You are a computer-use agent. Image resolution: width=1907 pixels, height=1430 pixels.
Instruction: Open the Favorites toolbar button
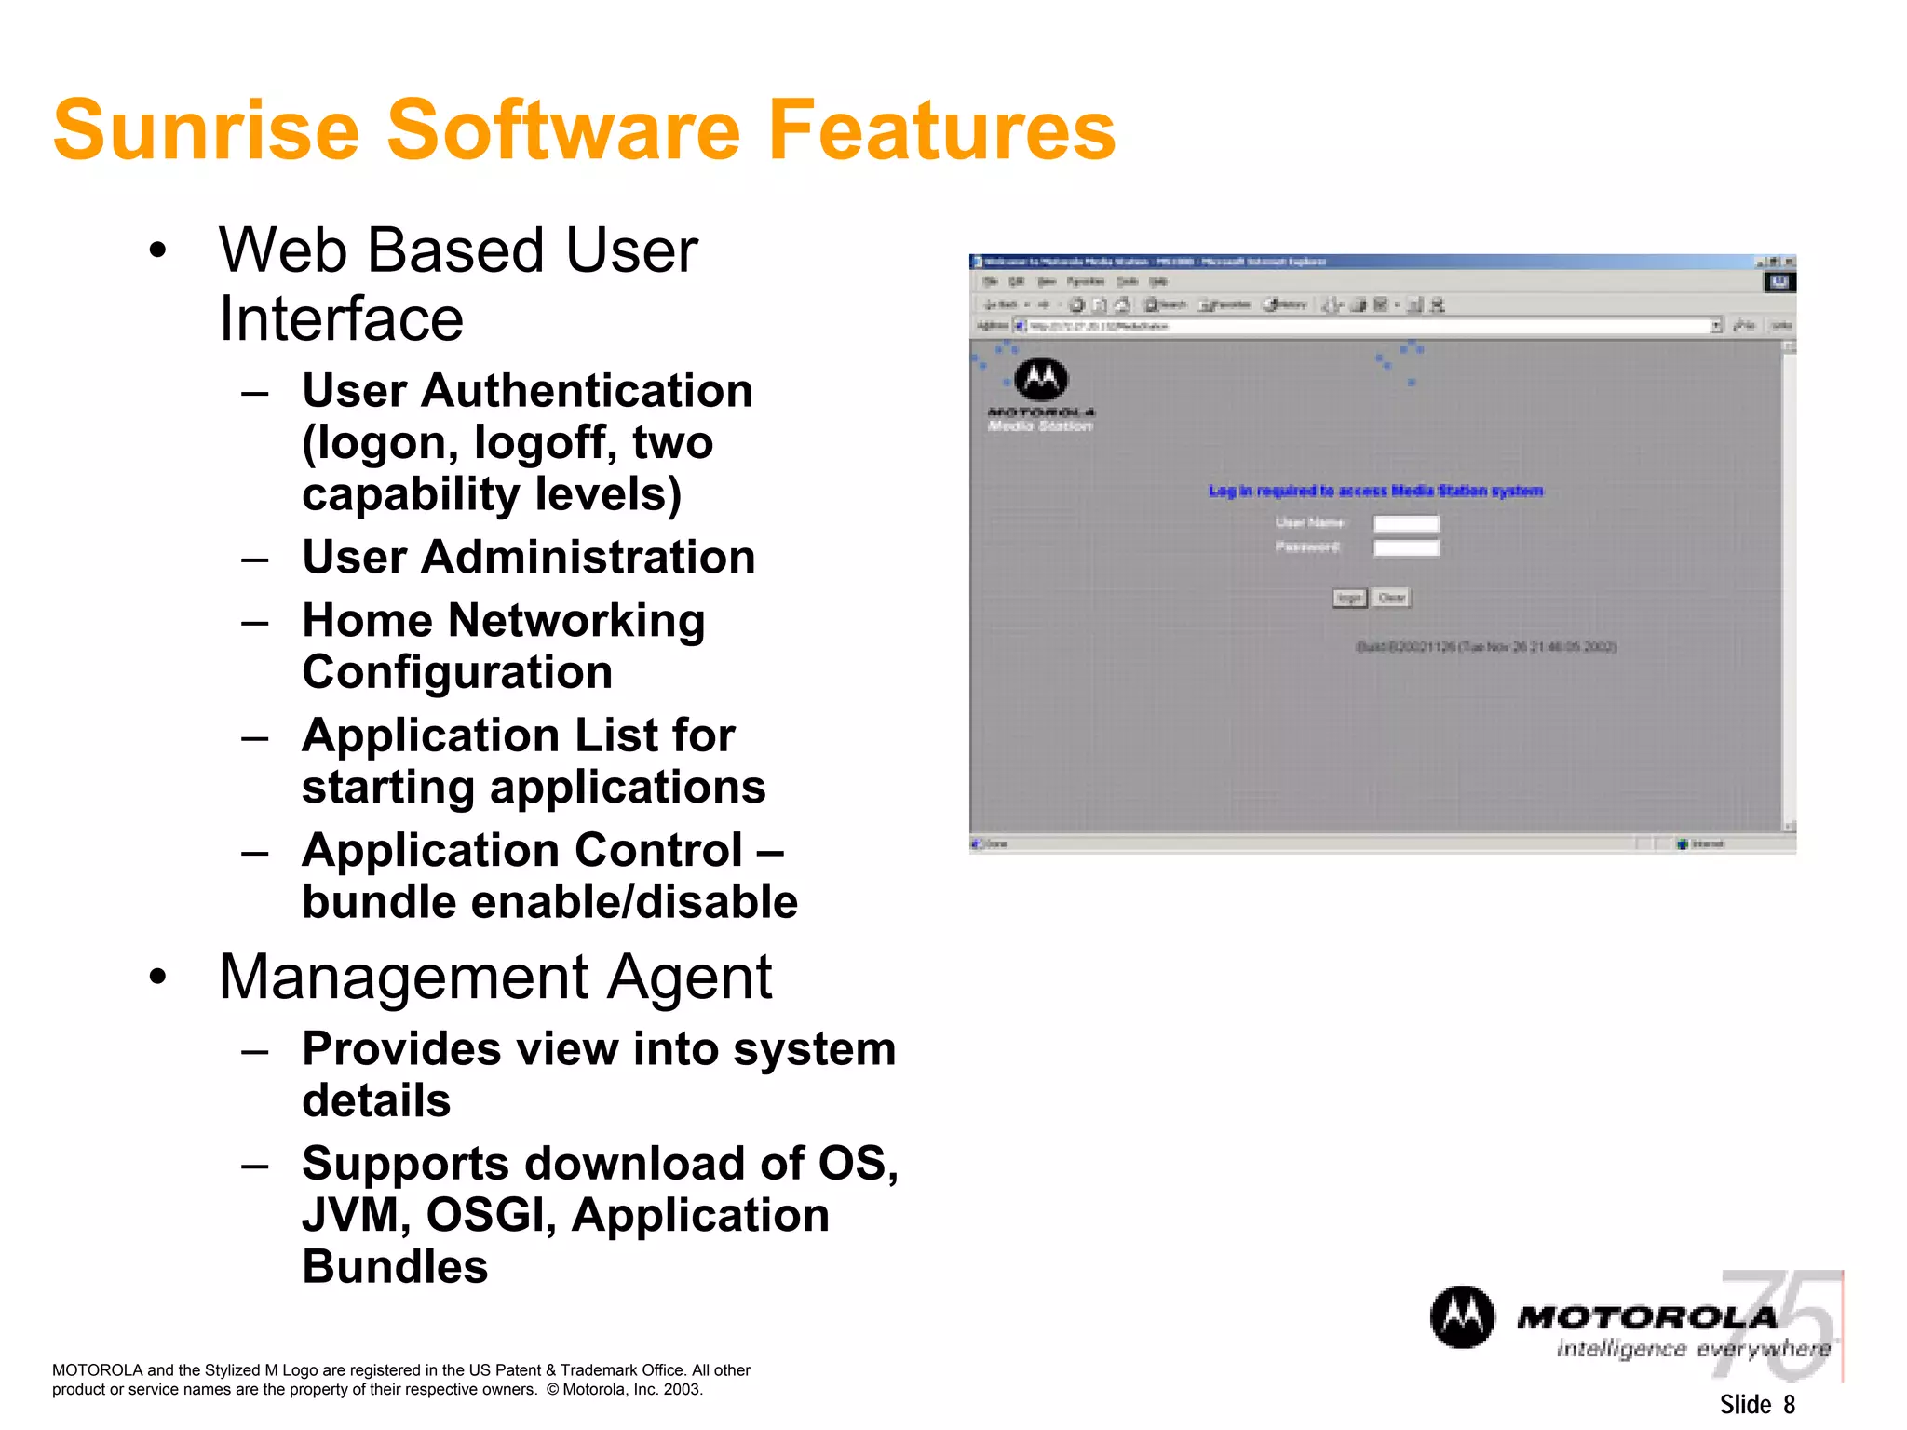1224,304
